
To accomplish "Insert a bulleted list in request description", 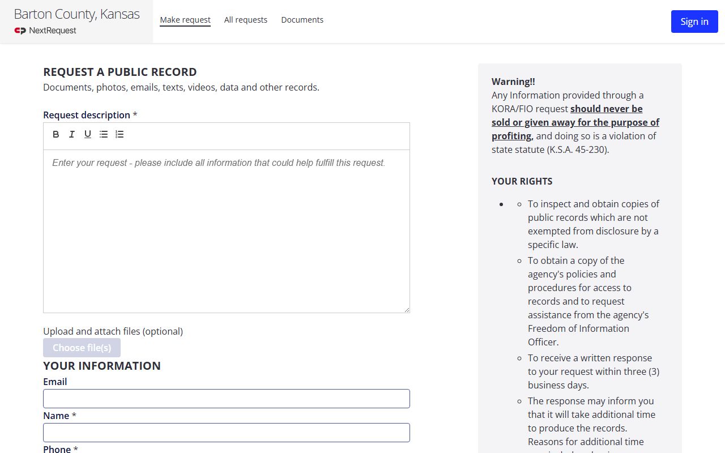I will [104, 134].
